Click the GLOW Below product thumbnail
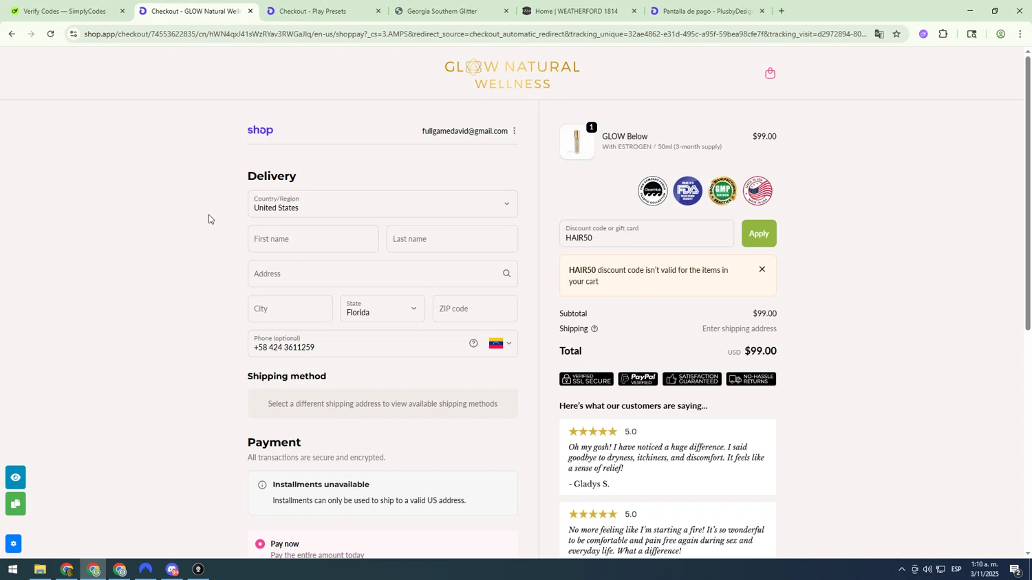Image resolution: width=1032 pixels, height=580 pixels. coord(577,142)
